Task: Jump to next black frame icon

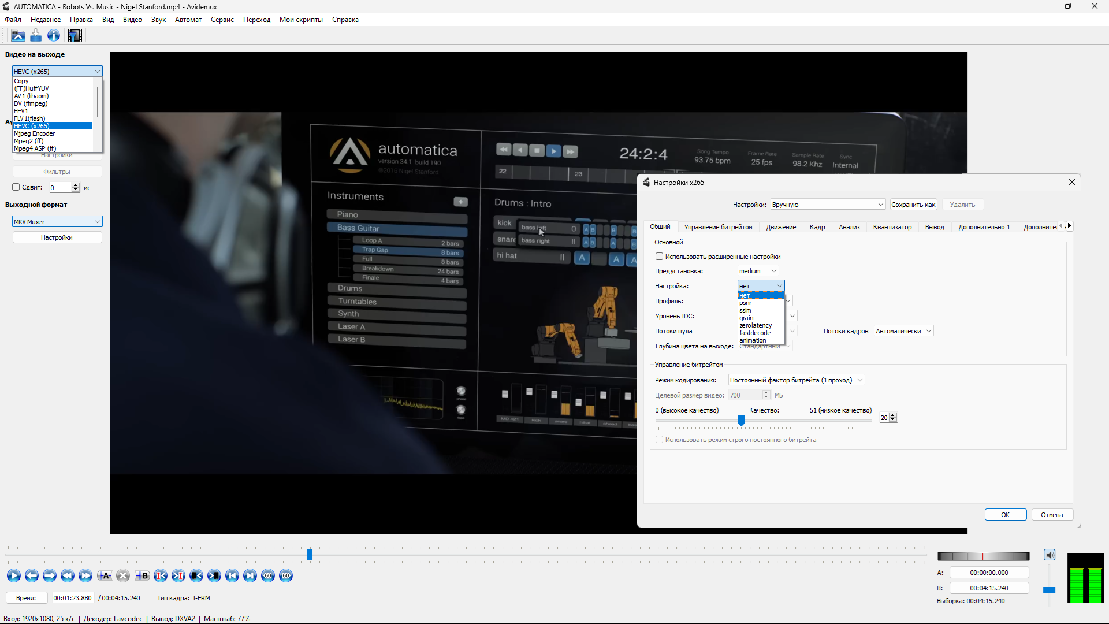Action: click(214, 575)
